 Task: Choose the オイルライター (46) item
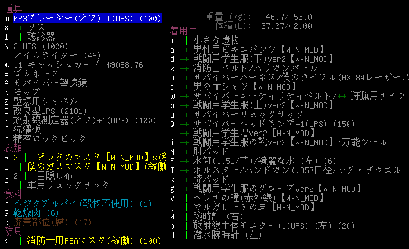point(57,56)
